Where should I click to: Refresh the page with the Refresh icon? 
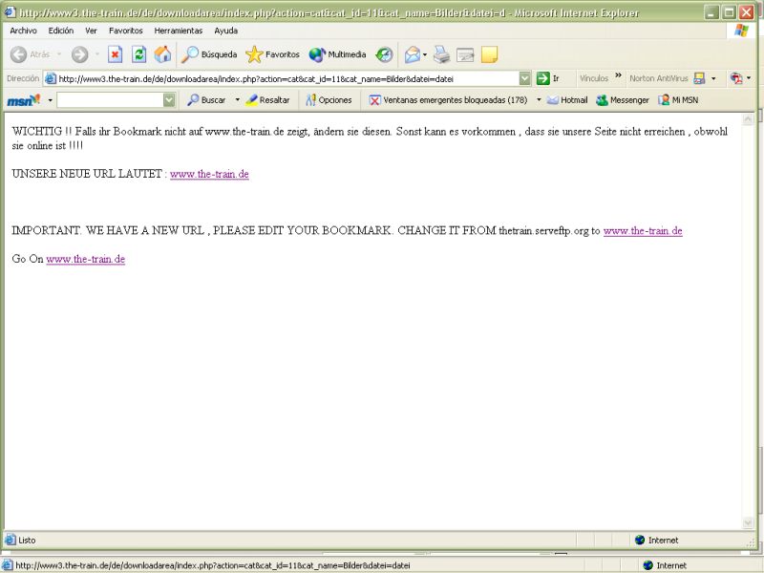coord(138,54)
